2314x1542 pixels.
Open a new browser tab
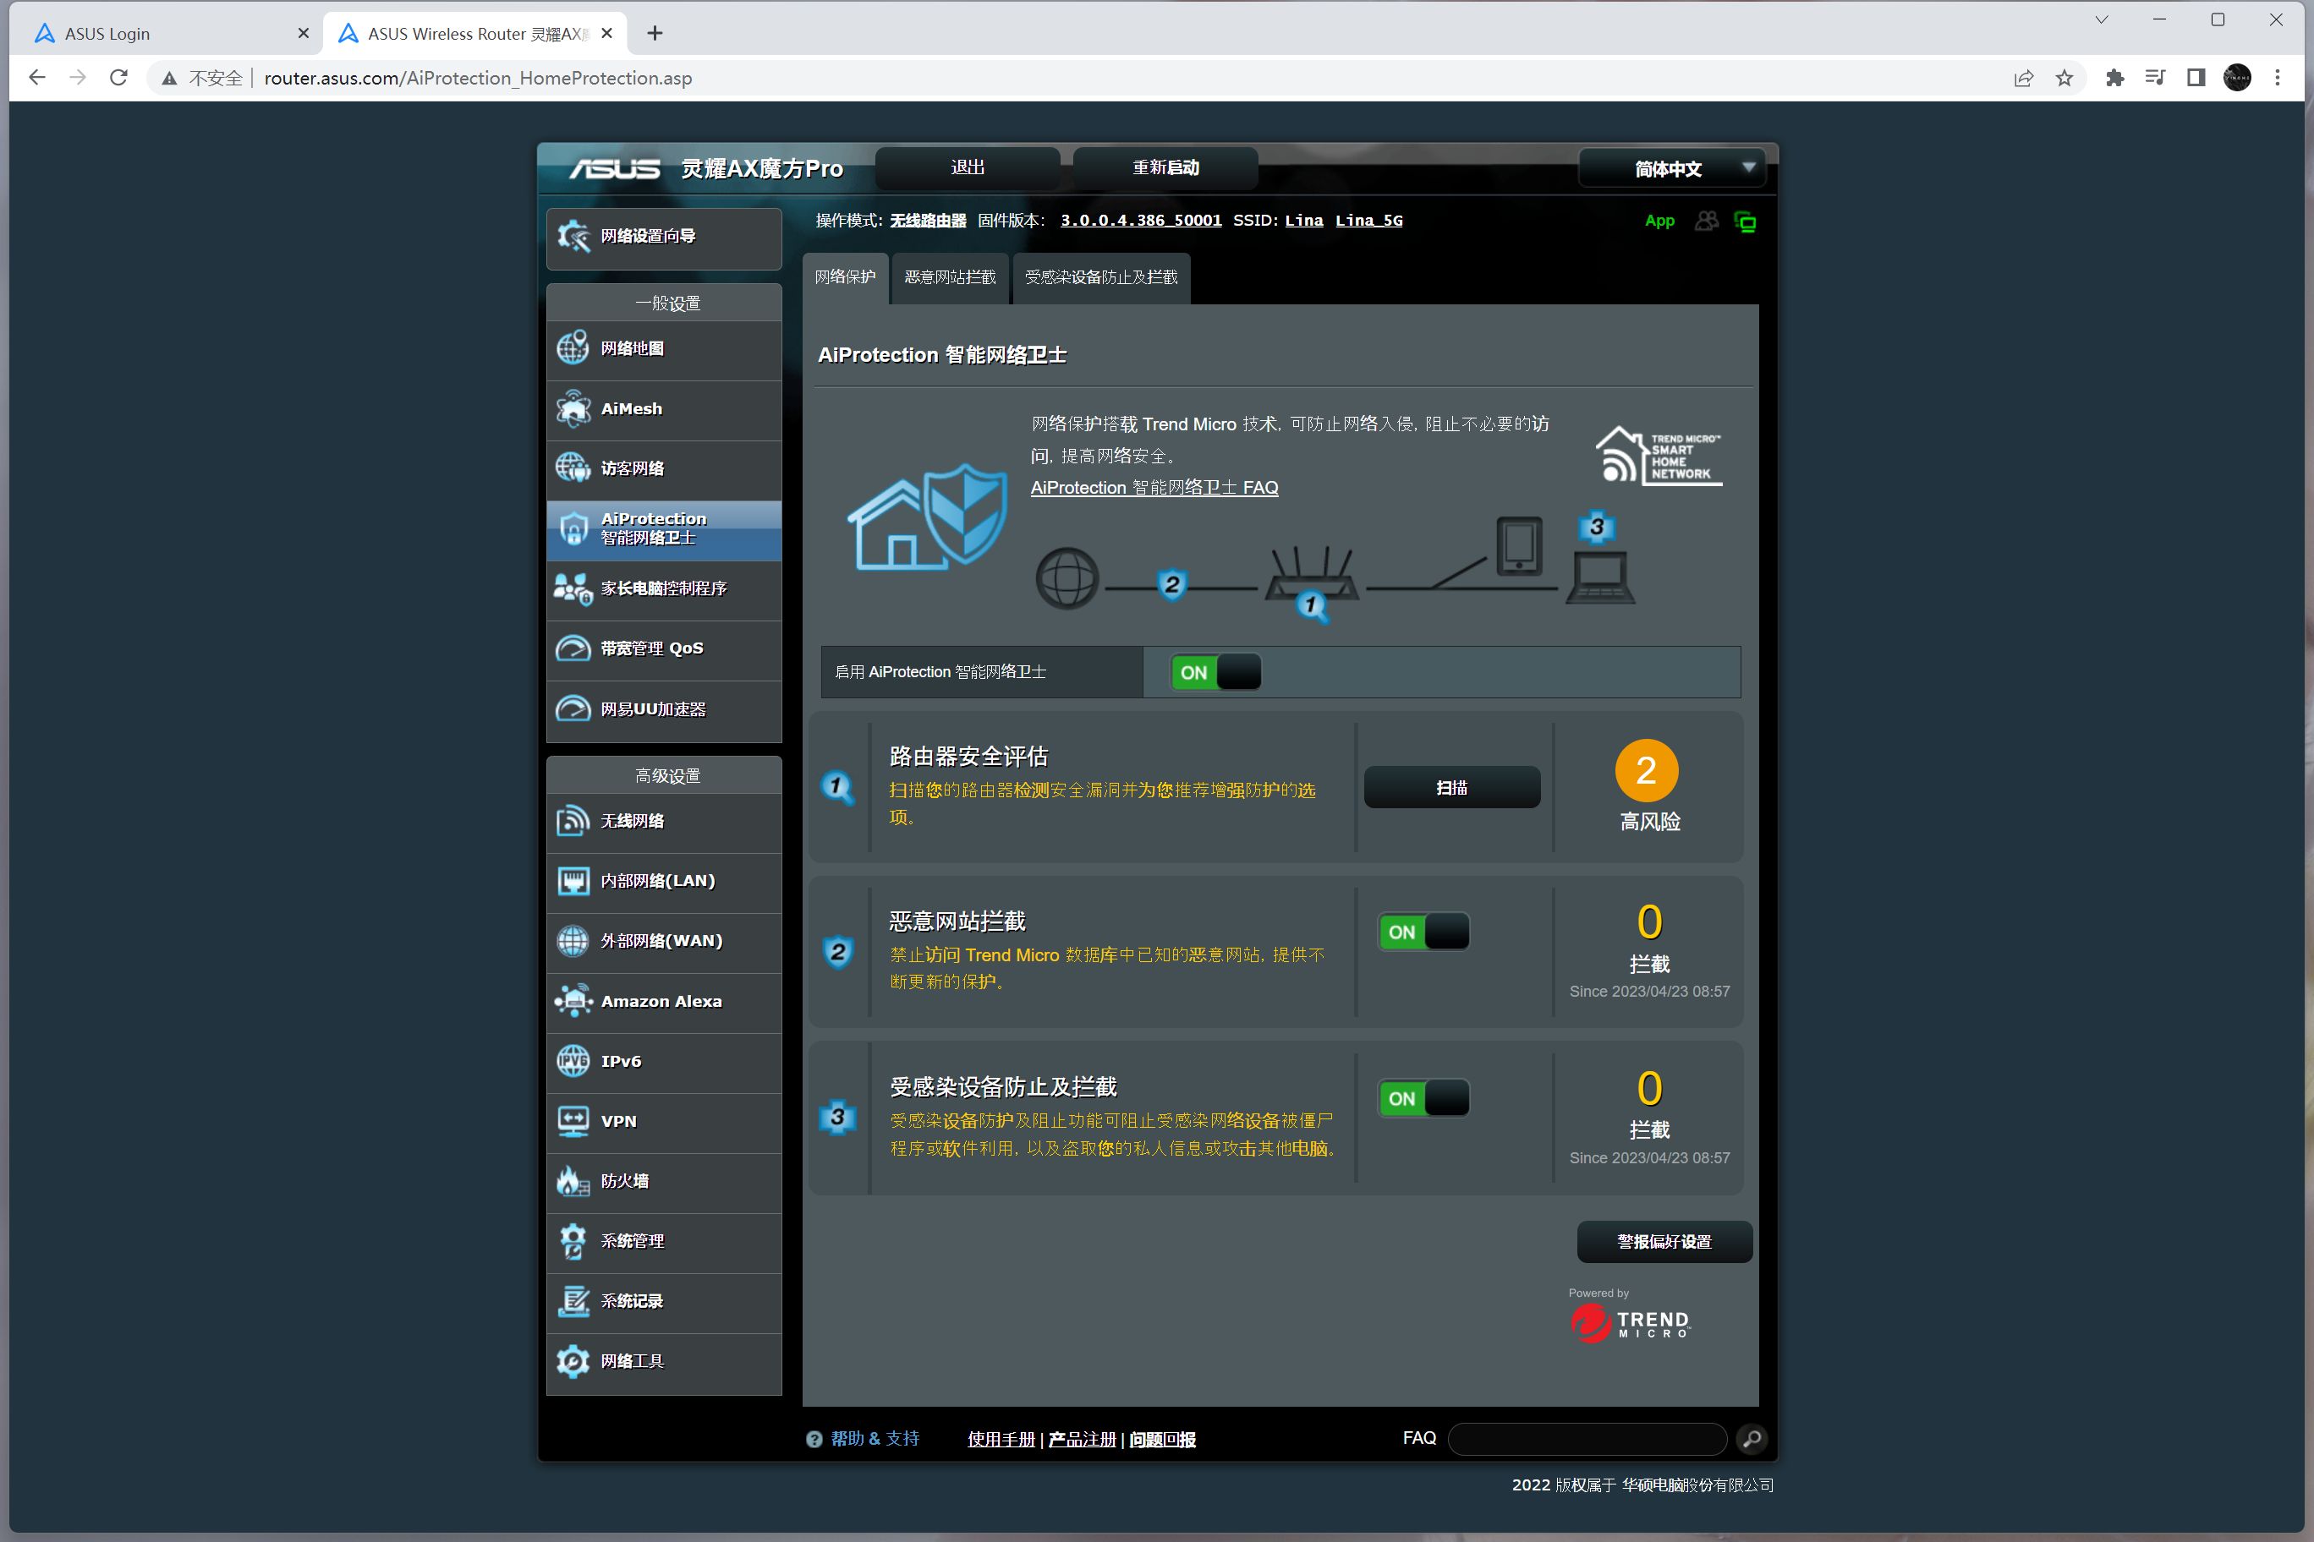pyautogui.click(x=655, y=34)
